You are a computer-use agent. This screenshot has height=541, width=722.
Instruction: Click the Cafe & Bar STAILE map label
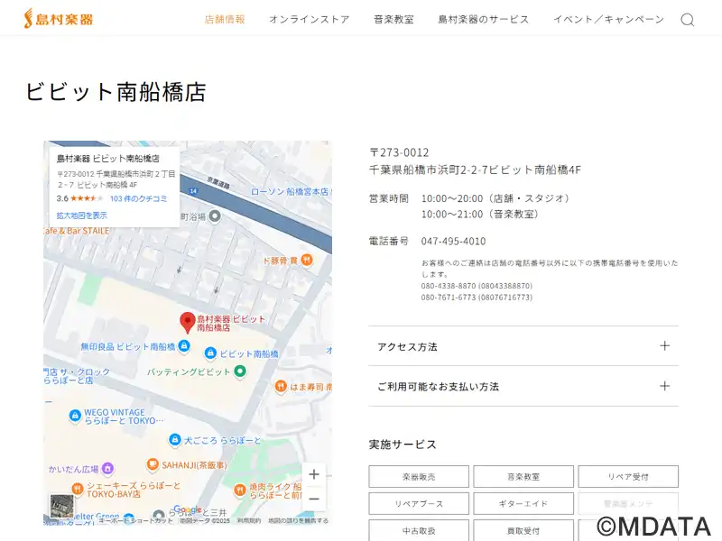coord(77,231)
